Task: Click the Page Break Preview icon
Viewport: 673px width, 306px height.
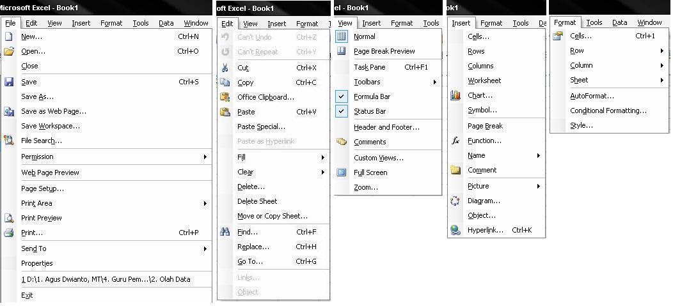Action: click(x=342, y=52)
